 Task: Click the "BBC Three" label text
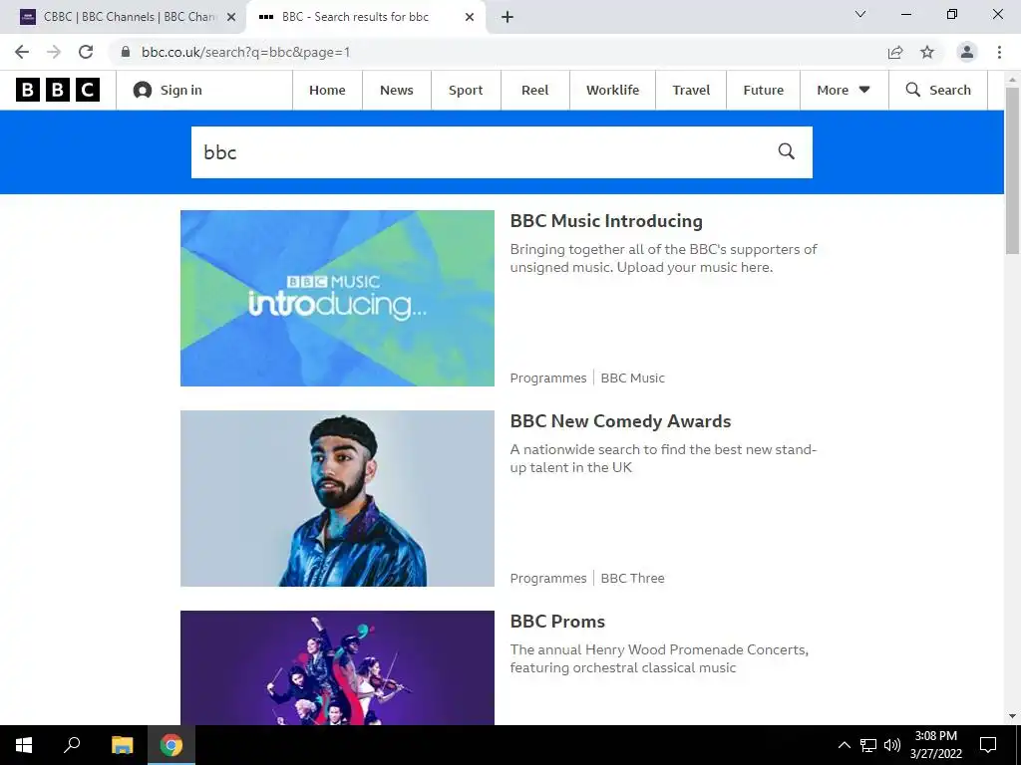tap(632, 579)
